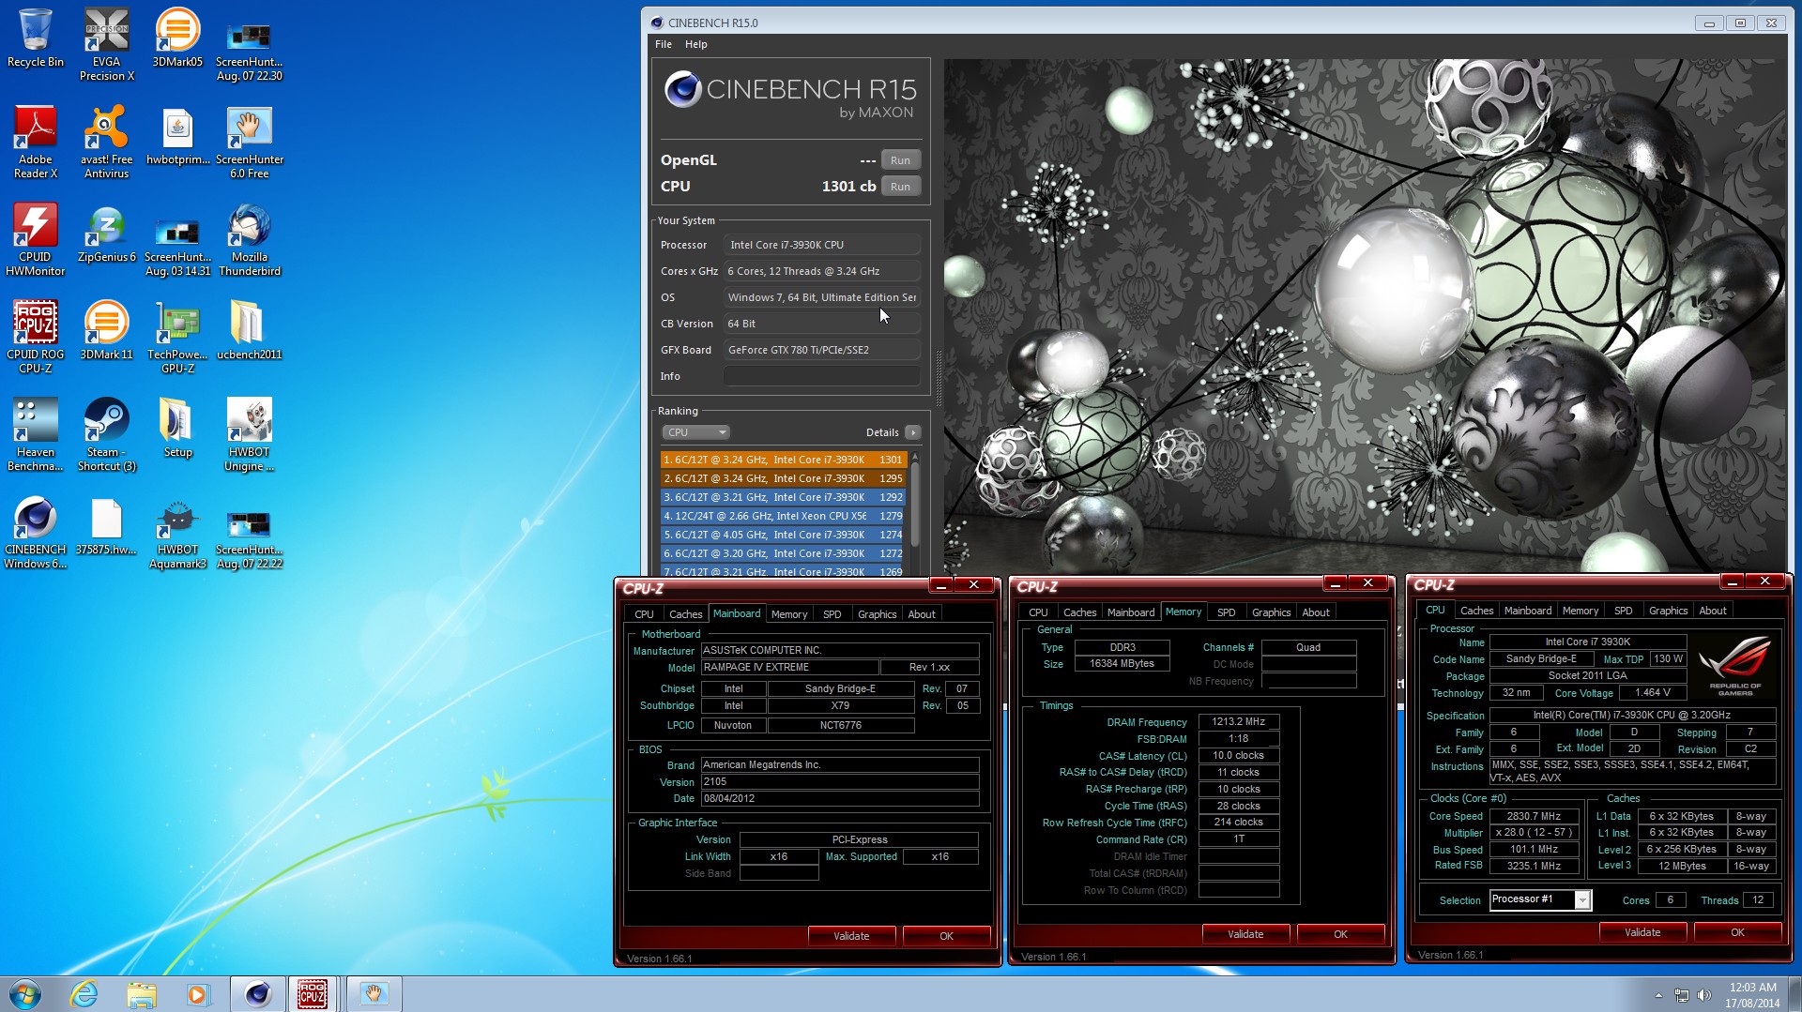Launch the HWBOT Unigine shortcut

tap(250, 434)
